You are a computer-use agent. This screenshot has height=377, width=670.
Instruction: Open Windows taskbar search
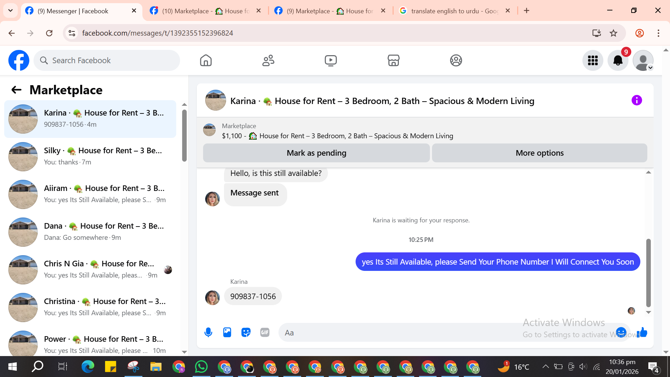coord(37,367)
